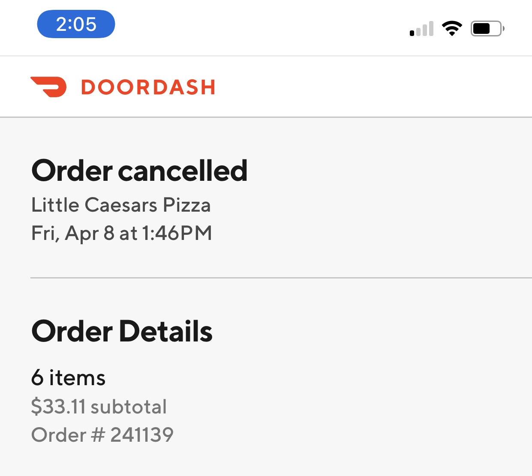The height and width of the screenshot is (476, 532).
Task: Click the red DoorDash logo icon
Action: pos(49,87)
